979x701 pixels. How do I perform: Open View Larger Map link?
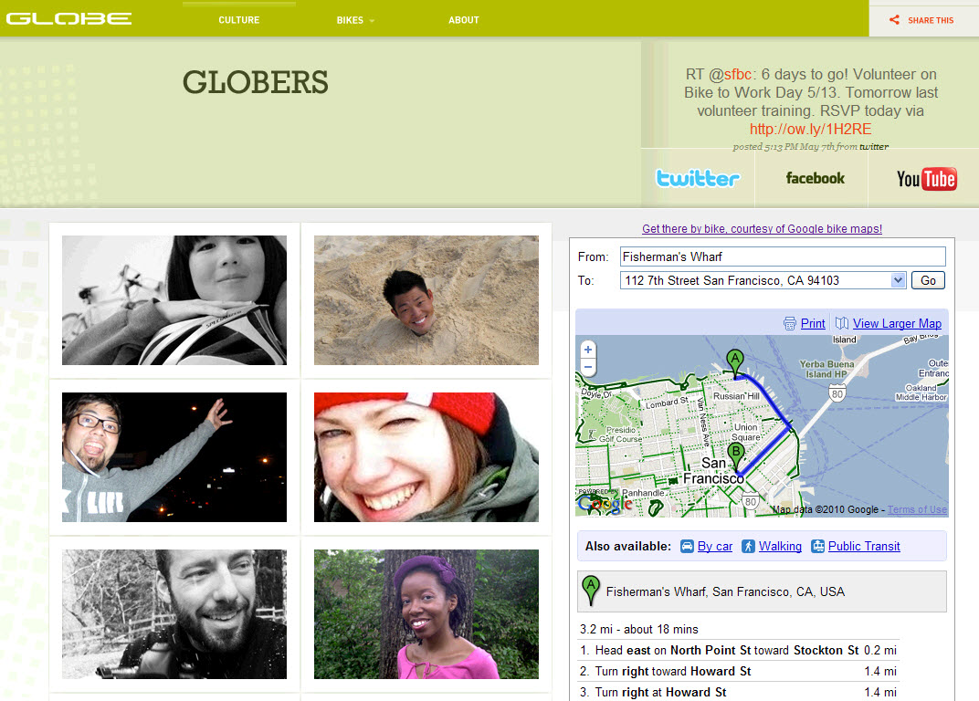[897, 323]
